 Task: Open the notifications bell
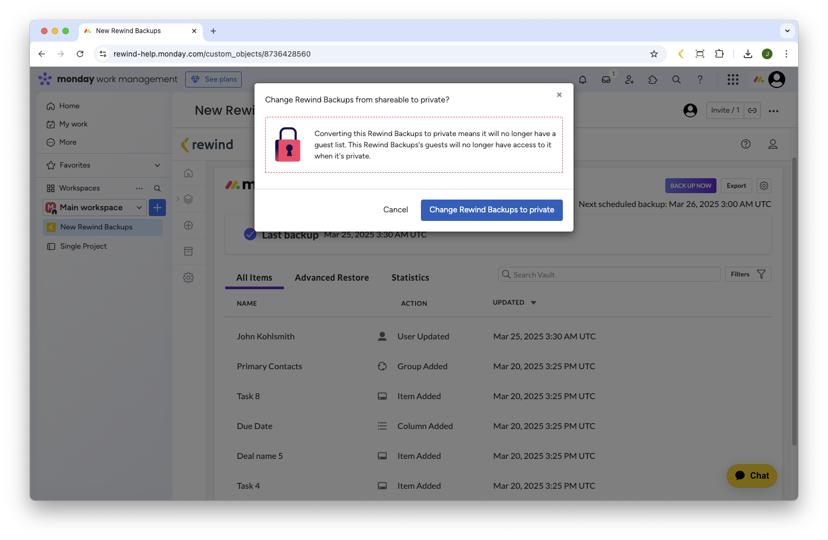[583, 80]
